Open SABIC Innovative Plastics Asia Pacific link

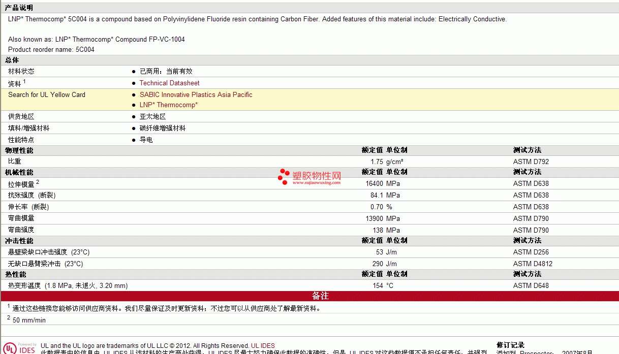click(196, 94)
